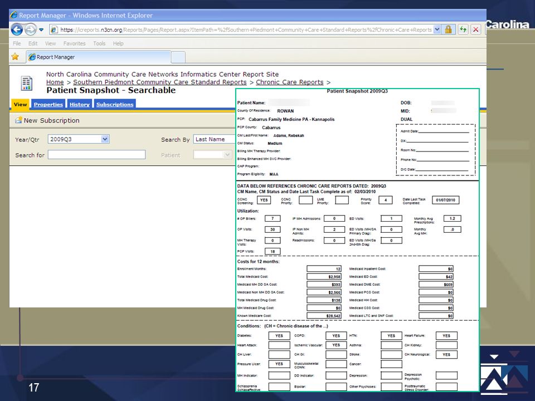Click Medicaid DME Cost $609 value
Image resolution: width=535 pixels, height=401 pixels.
(436, 285)
